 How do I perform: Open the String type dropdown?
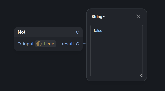(x=98, y=17)
